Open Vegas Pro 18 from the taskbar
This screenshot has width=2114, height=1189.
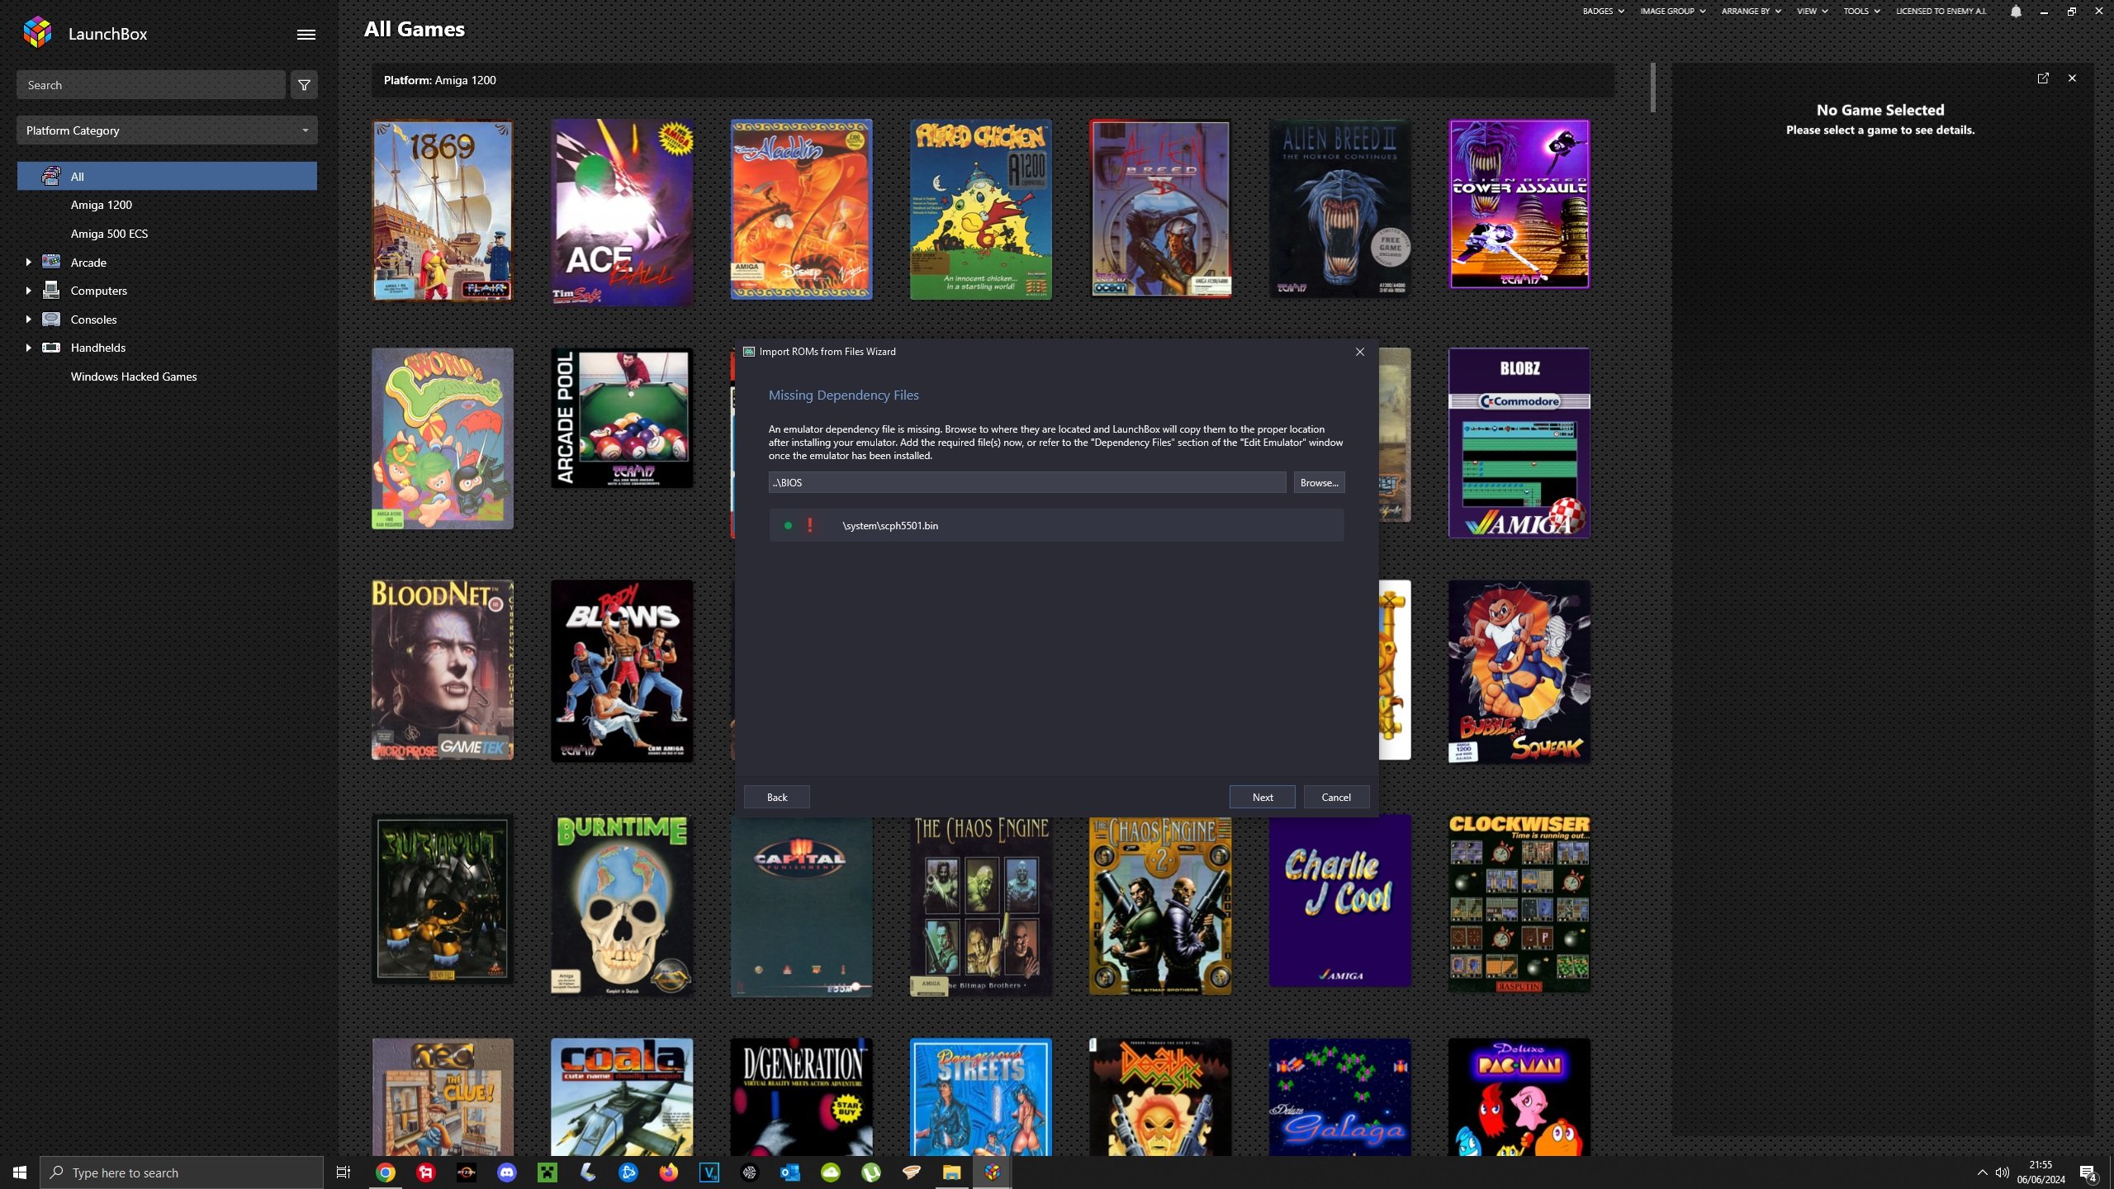[709, 1172]
